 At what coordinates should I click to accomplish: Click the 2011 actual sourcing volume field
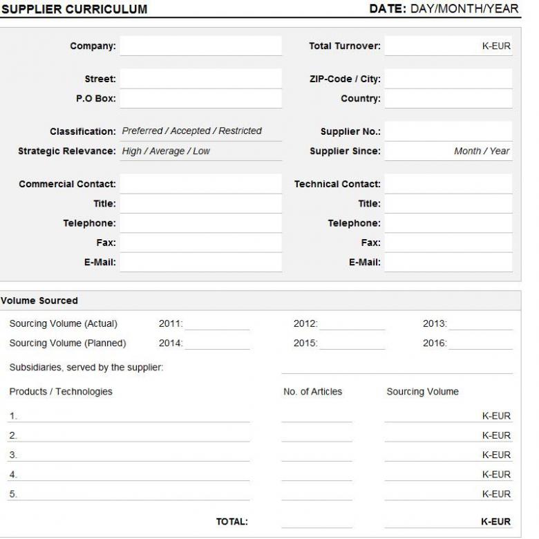tap(217, 324)
